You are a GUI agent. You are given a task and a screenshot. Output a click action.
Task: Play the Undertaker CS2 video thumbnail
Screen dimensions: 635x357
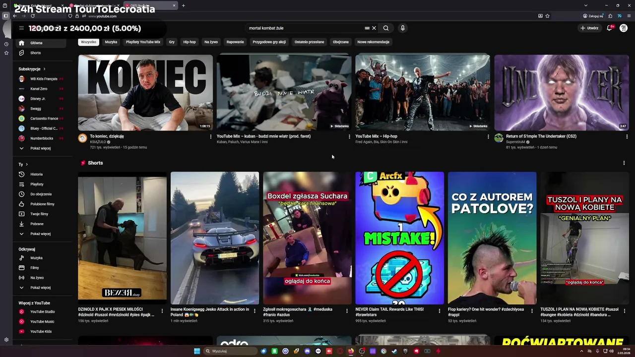tap(562, 93)
